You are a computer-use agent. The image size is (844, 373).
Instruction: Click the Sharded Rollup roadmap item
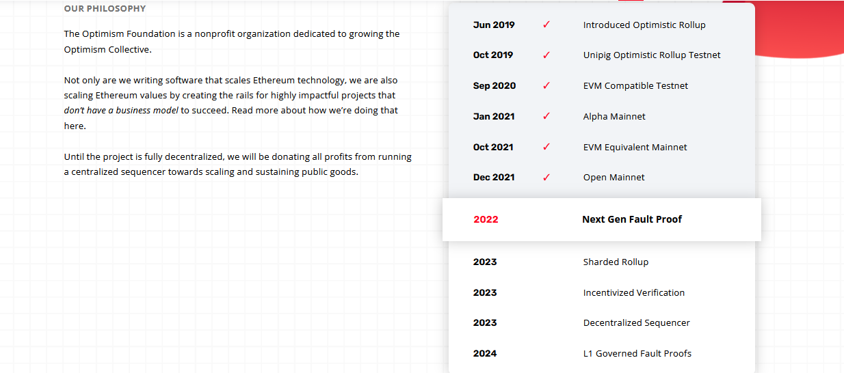(616, 262)
